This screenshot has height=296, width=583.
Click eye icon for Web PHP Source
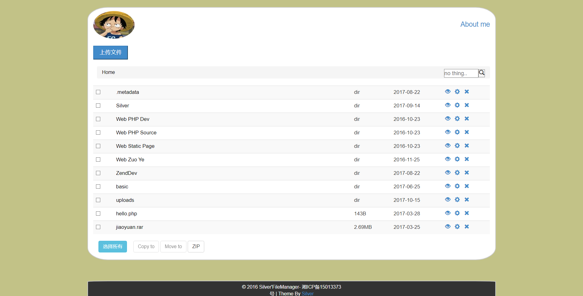[448, 132]
